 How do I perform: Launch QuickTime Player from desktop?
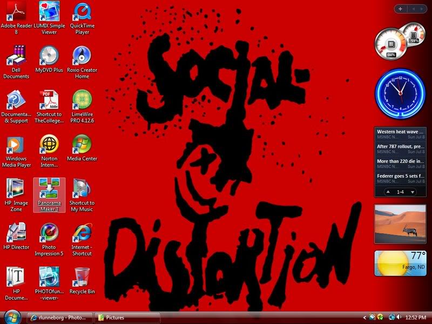[x=82, y=18]
